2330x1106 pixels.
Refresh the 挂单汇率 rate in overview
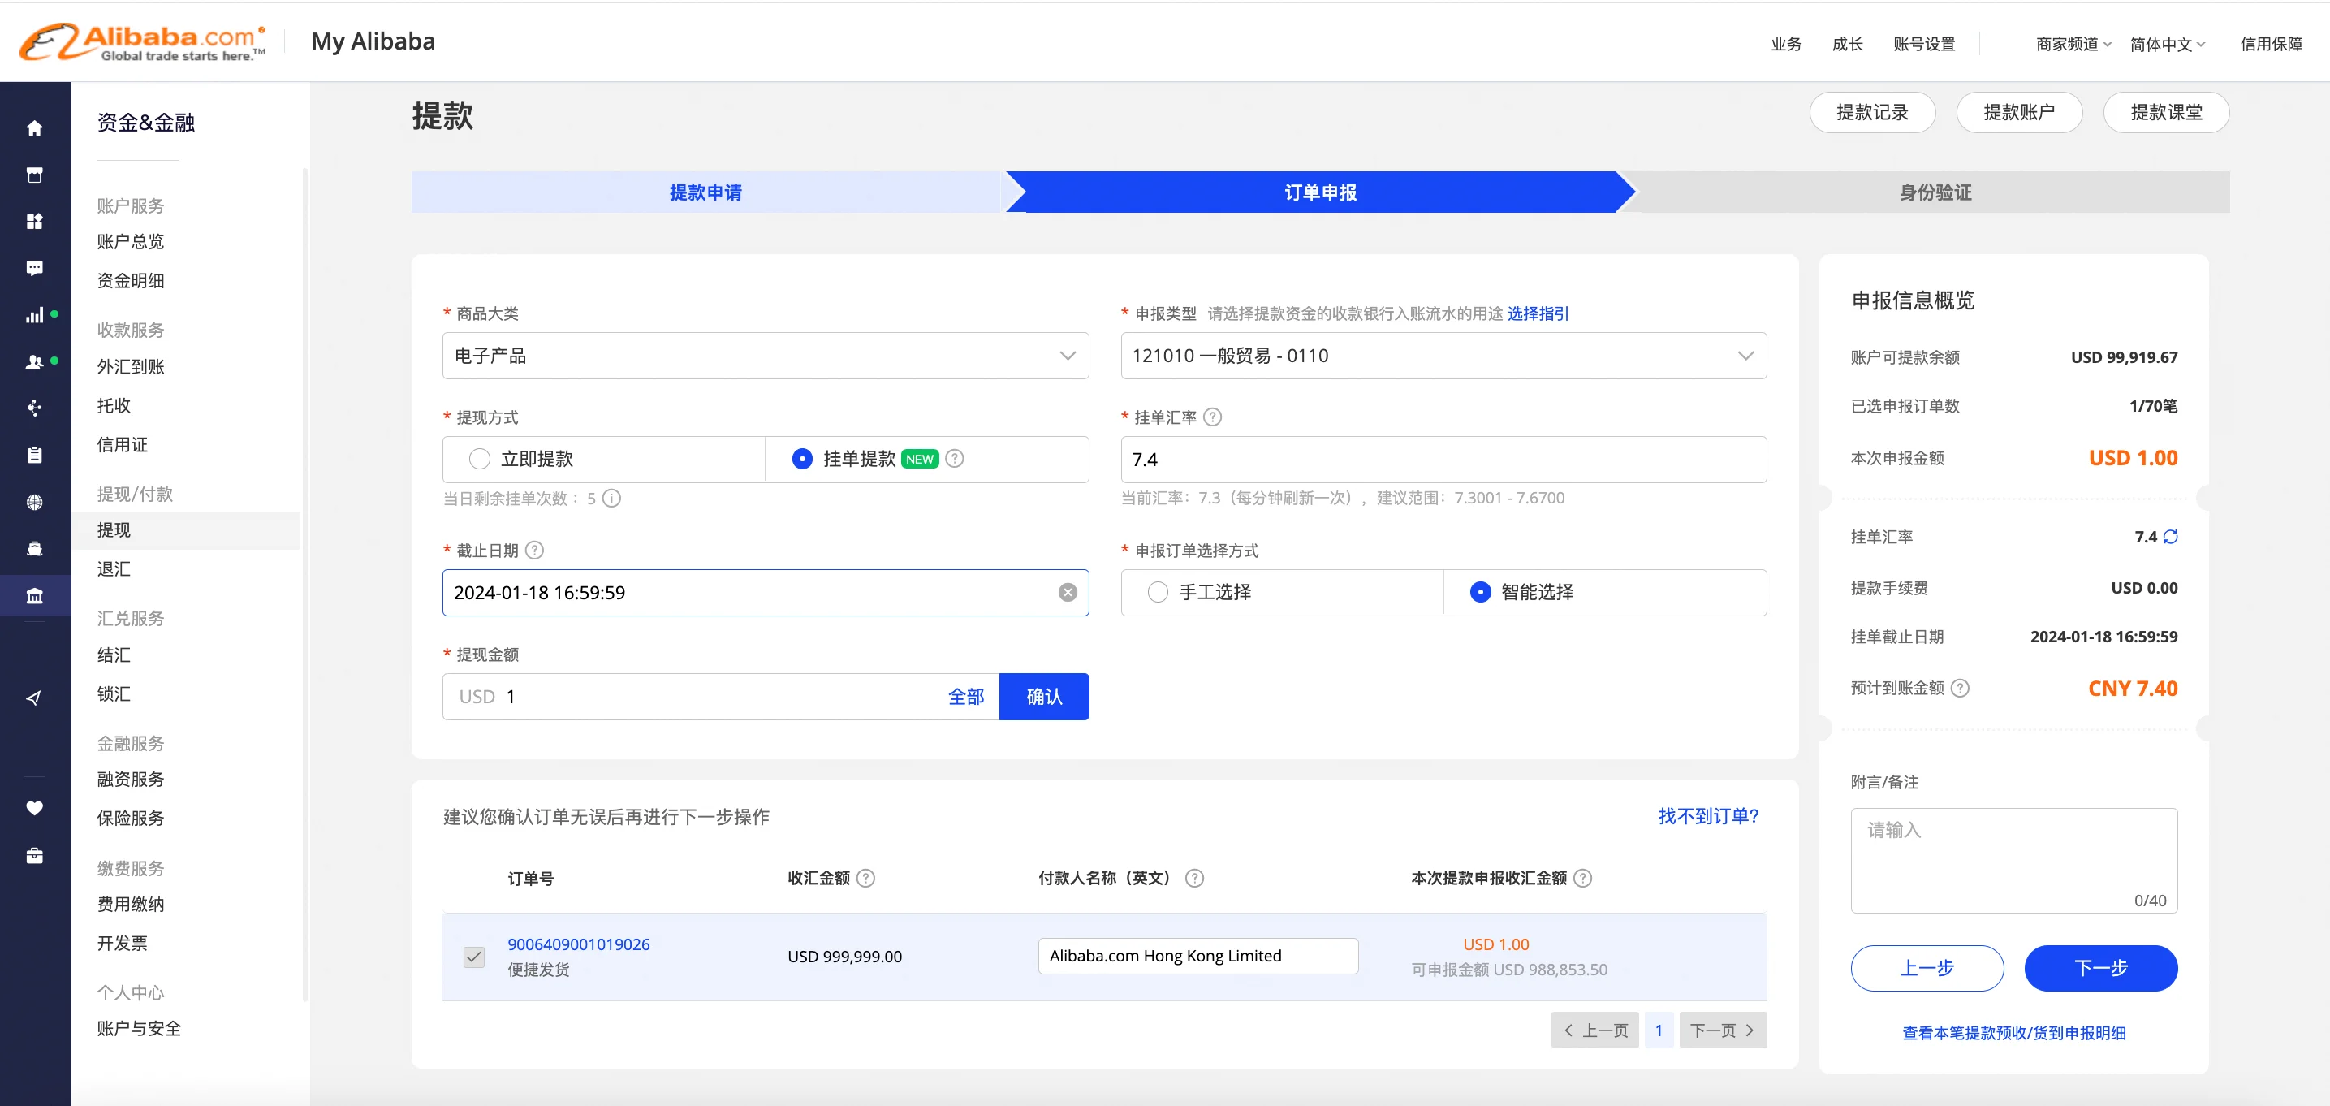(x=2170, y=537)
